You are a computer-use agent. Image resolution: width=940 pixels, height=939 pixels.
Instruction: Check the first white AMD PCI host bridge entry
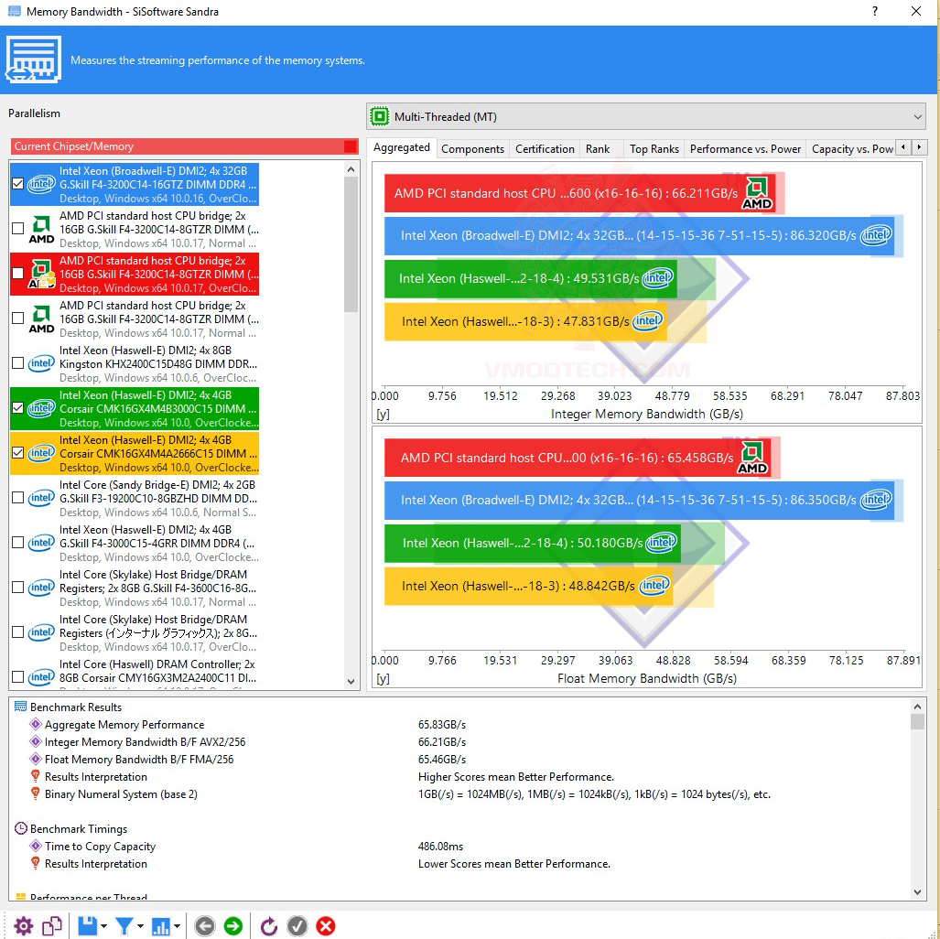click(x=18, y=229)
